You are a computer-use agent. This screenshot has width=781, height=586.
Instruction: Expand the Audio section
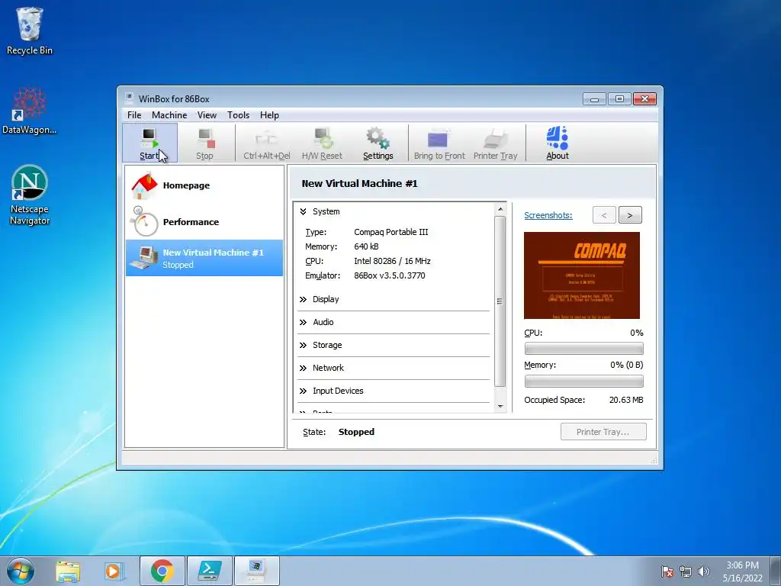click(x=303, y=323)
